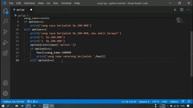Open the Edit menu

(19, 3)
